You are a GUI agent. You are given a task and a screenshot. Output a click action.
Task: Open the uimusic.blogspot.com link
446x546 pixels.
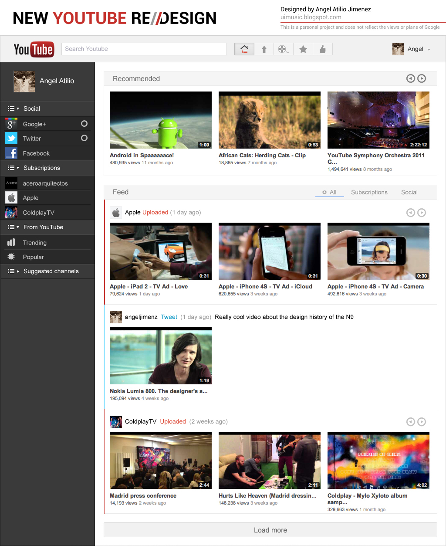(x=311, y=17)
